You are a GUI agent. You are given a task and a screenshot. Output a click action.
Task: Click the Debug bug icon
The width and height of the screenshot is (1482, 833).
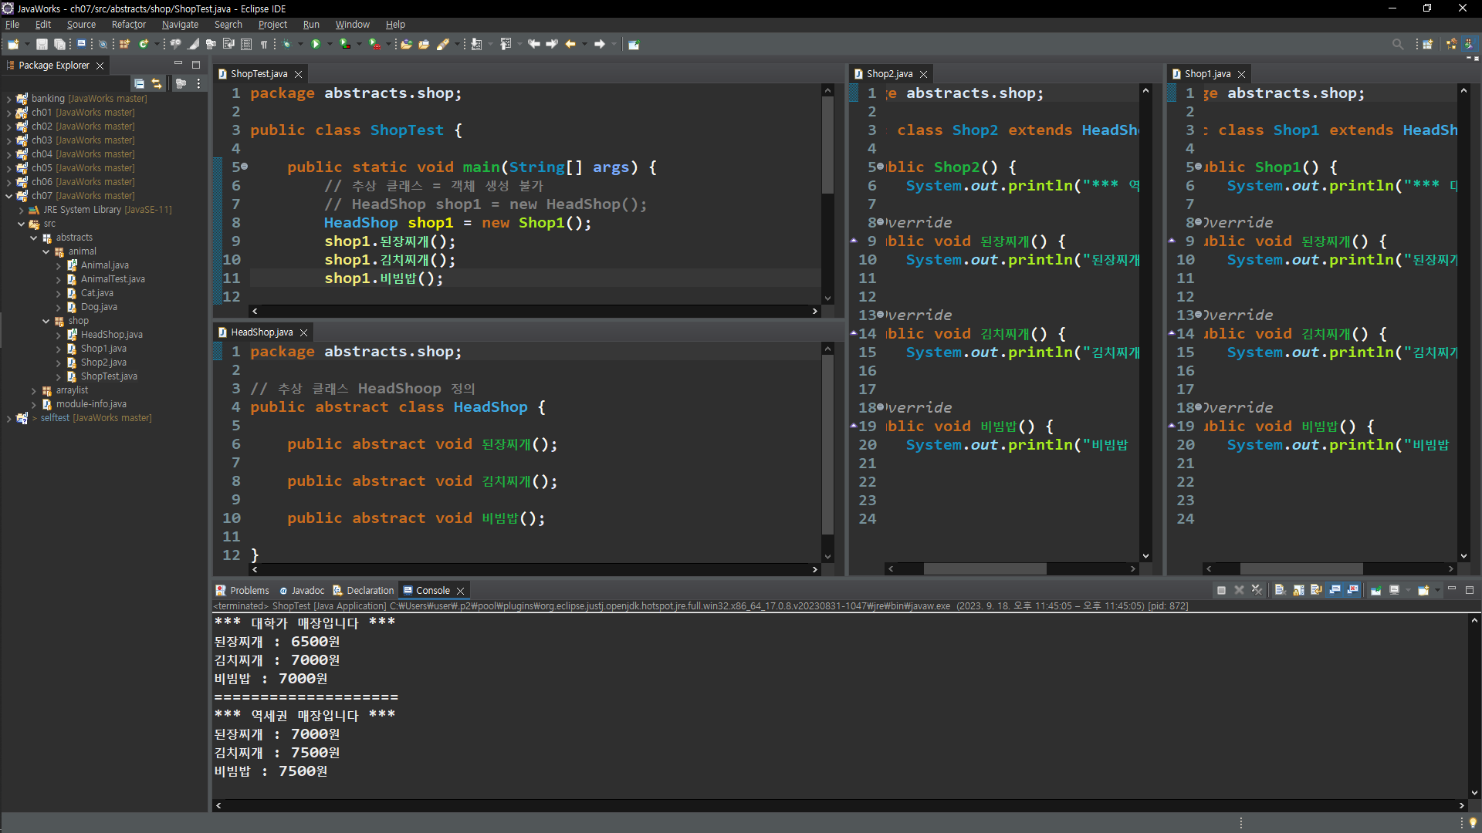point(286,44)
